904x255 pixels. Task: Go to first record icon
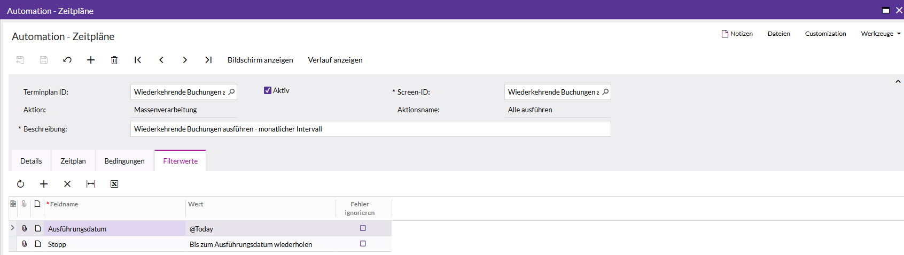point(138,60)
